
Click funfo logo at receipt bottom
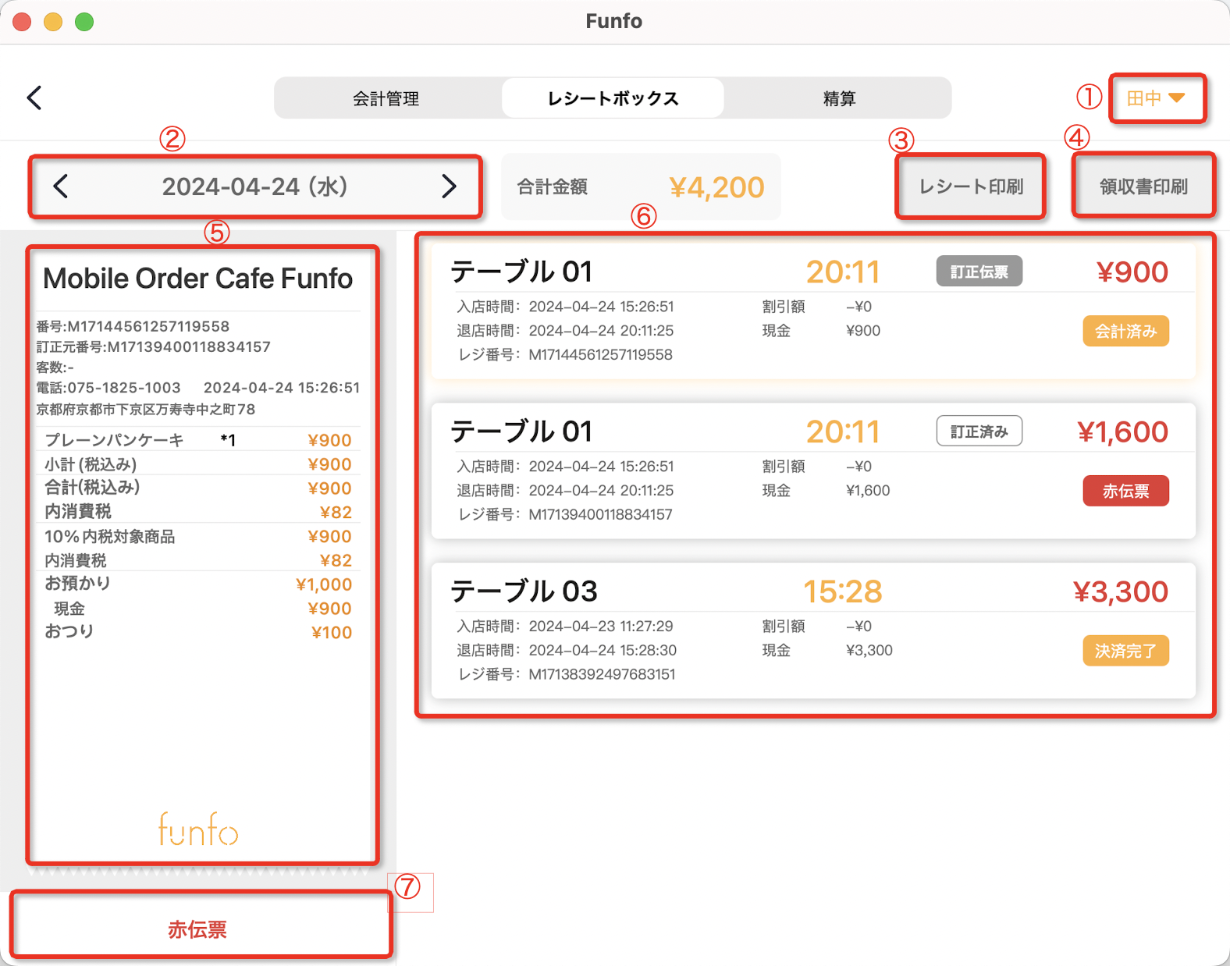198,829
